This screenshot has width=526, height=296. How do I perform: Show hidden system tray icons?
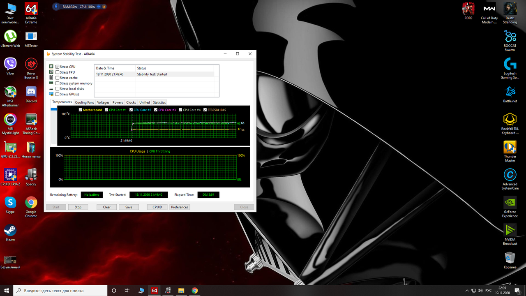coord(467,290)
